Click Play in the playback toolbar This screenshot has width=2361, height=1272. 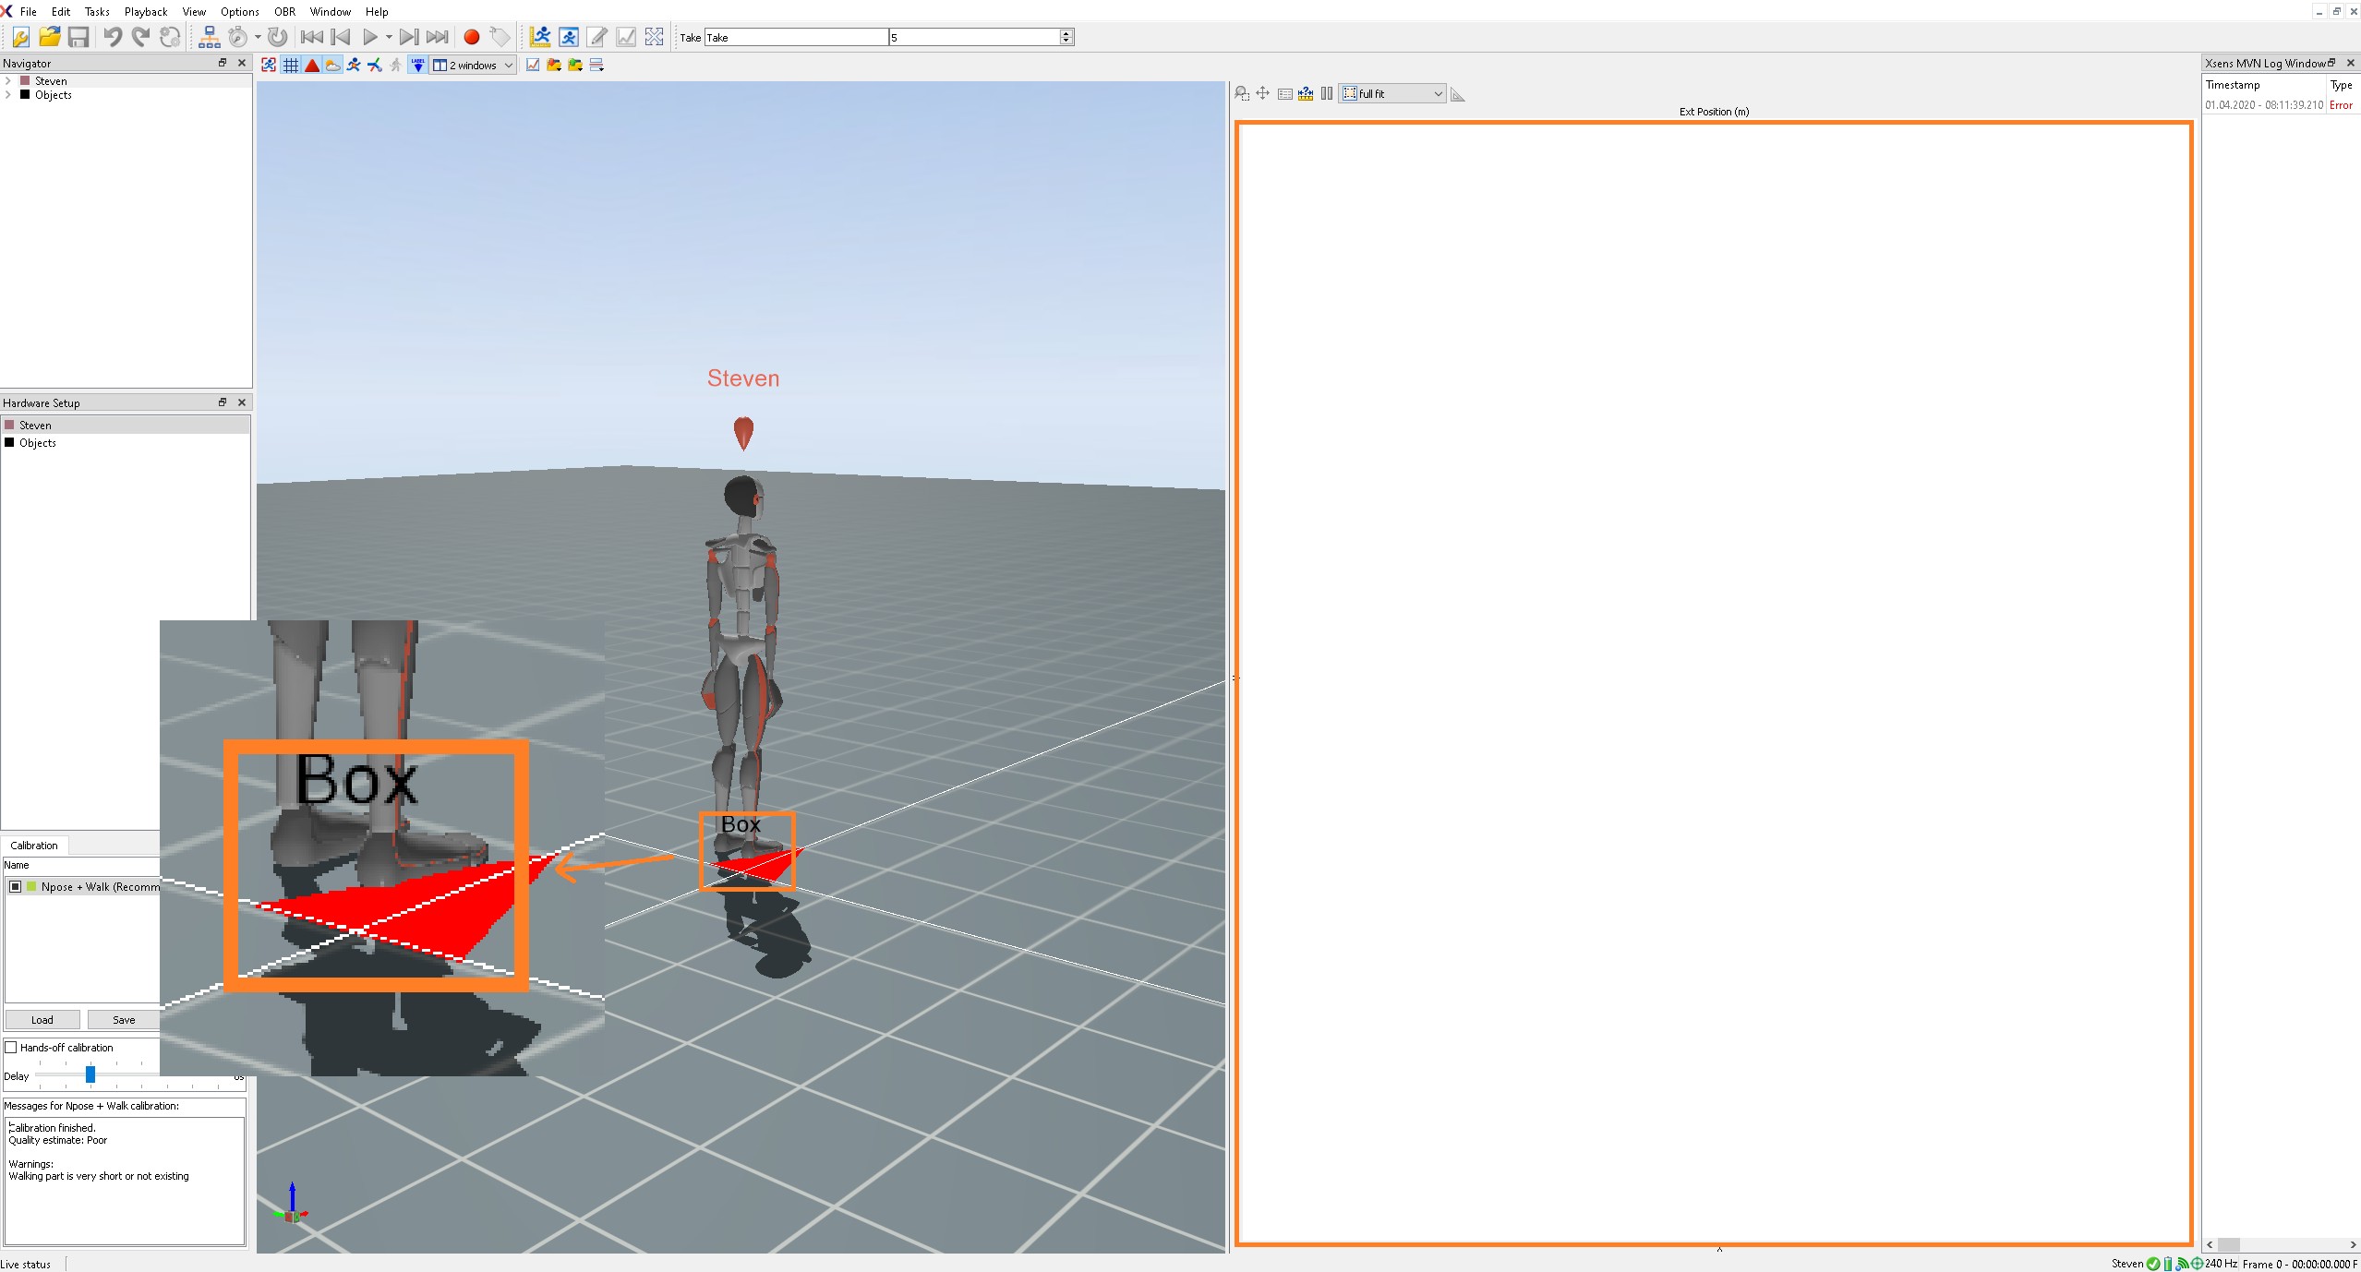pyautogui.click(x=370, y=37)
